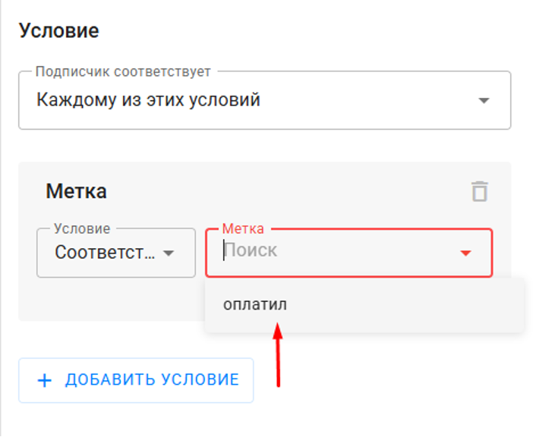Click blank area of the оплатил dropdown list

(408, 306)
